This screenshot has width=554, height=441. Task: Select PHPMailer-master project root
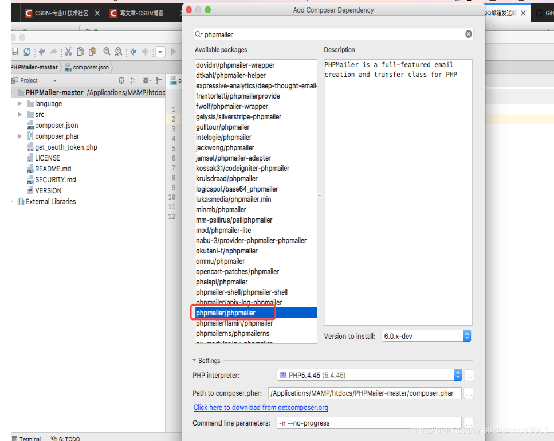(x=54, y=93)
